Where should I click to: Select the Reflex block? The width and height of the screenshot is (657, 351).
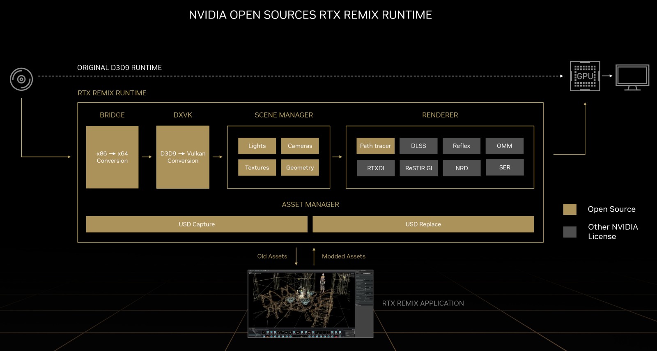pos(462,146)
